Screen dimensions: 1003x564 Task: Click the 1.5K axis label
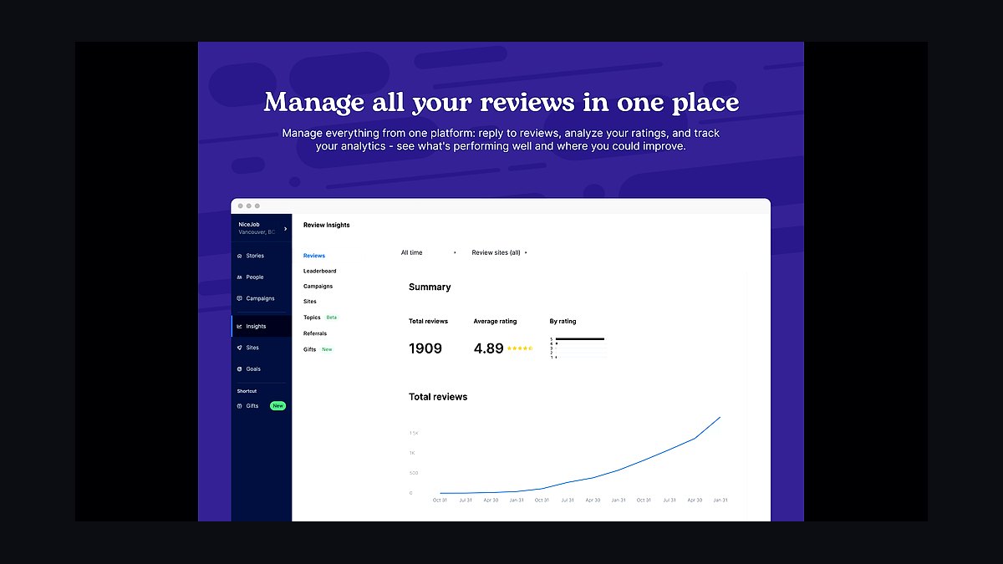414,433
